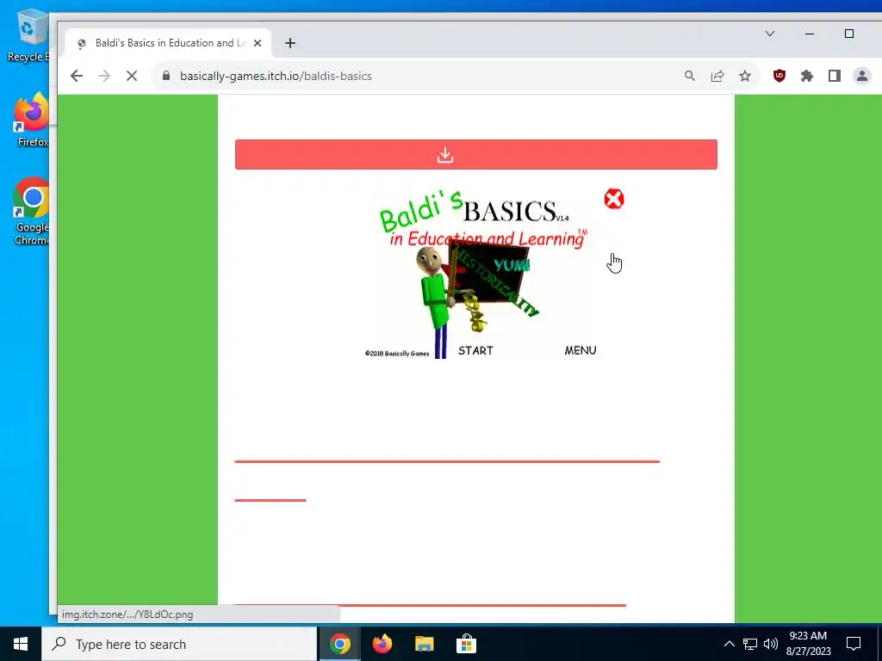Share this page via share icon
The image size is (882, 661).
pyautogui.click(x=717, y=76)
